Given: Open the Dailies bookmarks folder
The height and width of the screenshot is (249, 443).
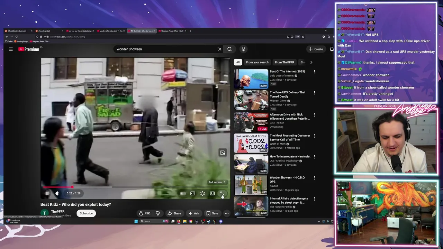Looking at the screenshot, I should coord(9,41).
